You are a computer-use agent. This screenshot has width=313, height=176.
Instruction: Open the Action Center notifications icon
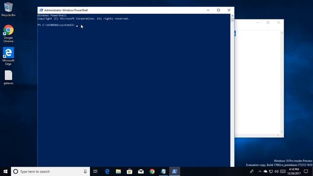click(306, 172)
